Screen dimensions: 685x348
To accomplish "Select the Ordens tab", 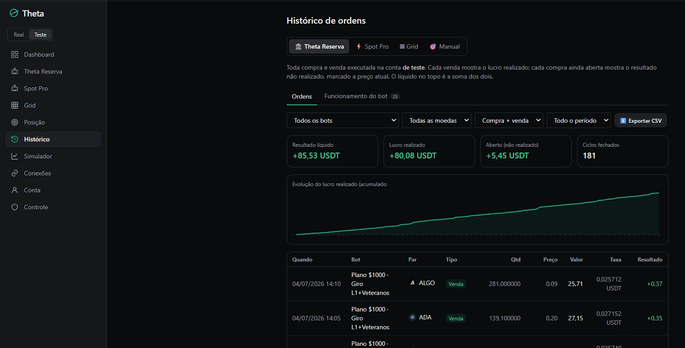I will [x=302, y=96].
